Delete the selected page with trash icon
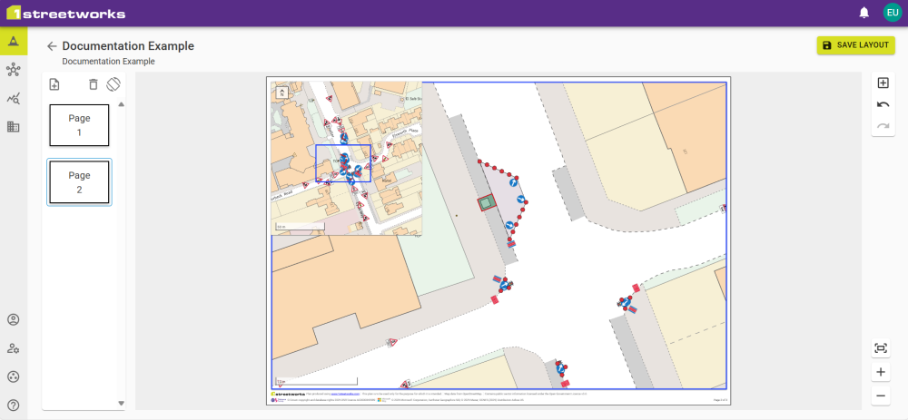 point(93,84)
